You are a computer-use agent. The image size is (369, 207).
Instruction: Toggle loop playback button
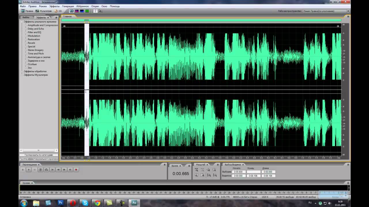click(x=46, y=170)
